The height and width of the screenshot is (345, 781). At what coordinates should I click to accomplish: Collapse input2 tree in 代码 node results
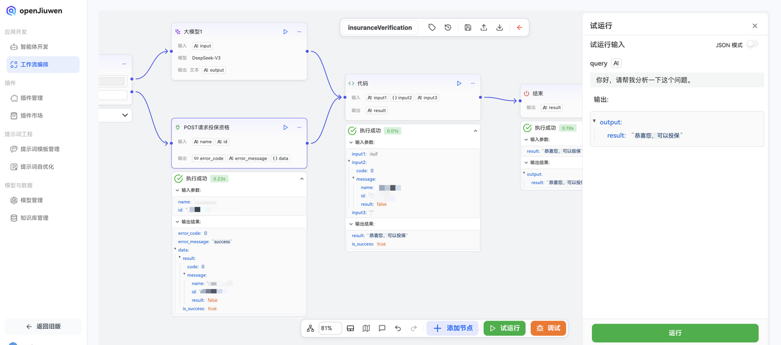(x=349, y=162)
